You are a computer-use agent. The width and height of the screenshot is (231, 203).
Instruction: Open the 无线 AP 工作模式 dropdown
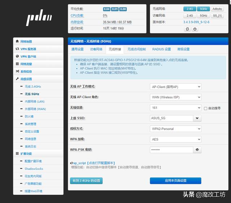pos(175,87)
